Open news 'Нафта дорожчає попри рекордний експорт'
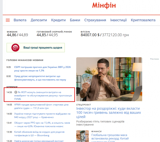Image resolution: width=160 pixels, height=142 pixels. (39, 141)
